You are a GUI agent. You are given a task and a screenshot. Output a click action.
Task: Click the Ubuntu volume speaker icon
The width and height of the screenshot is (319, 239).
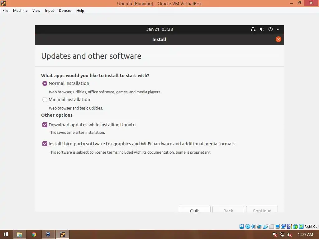pyautogui.click(x=262, y=29)
